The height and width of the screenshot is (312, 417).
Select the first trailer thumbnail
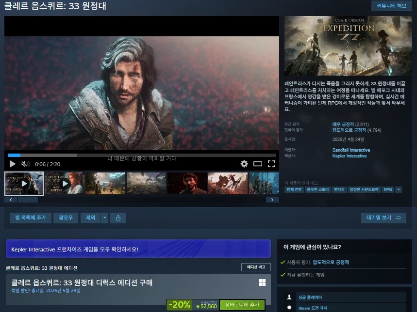point(24,183)
